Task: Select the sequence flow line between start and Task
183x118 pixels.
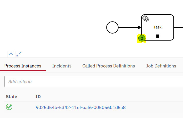Action: coord(128,27)
